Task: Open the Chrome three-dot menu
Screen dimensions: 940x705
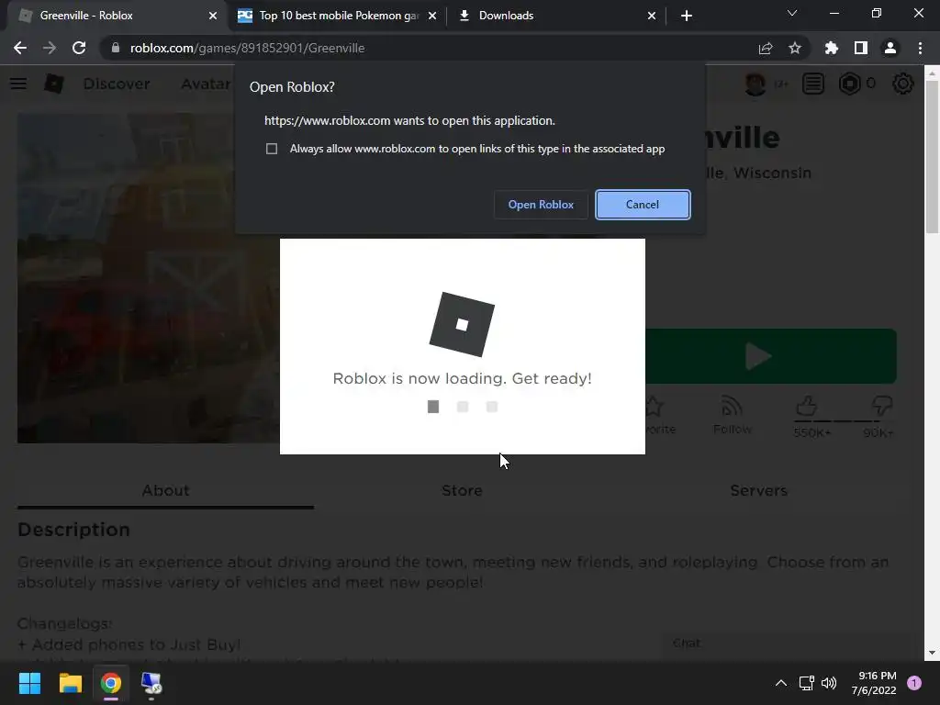Action: click(x=920, y=48)
